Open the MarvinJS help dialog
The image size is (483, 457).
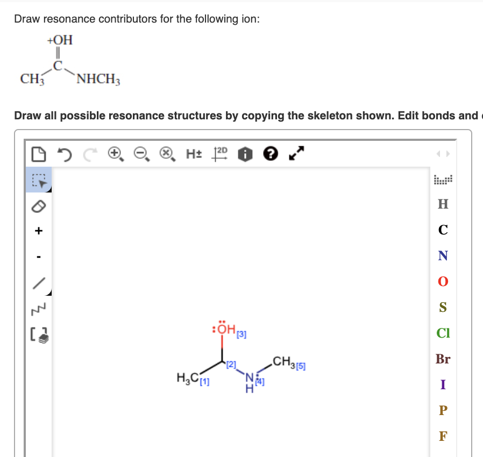[271, 154]
